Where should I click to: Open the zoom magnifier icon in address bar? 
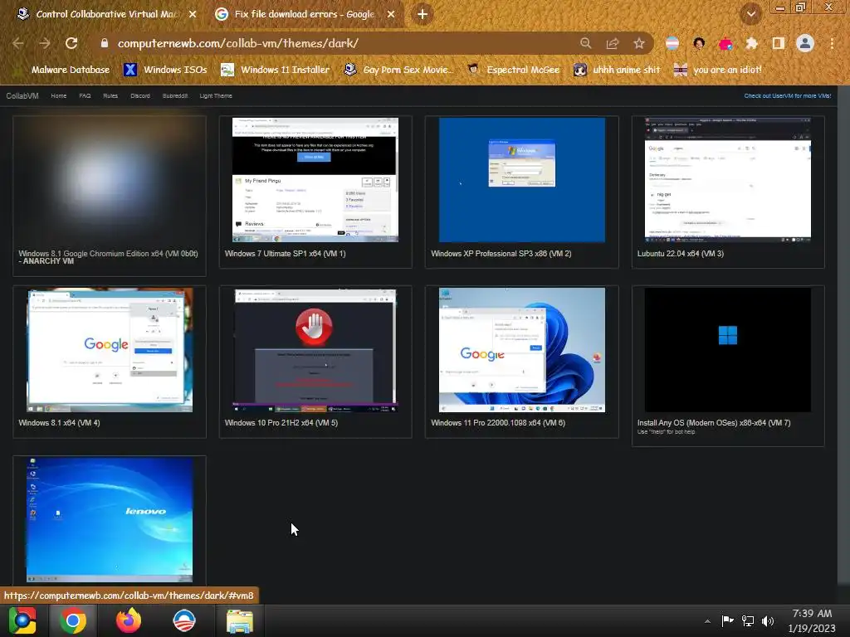pyautogui.click(x=585, y=43)
